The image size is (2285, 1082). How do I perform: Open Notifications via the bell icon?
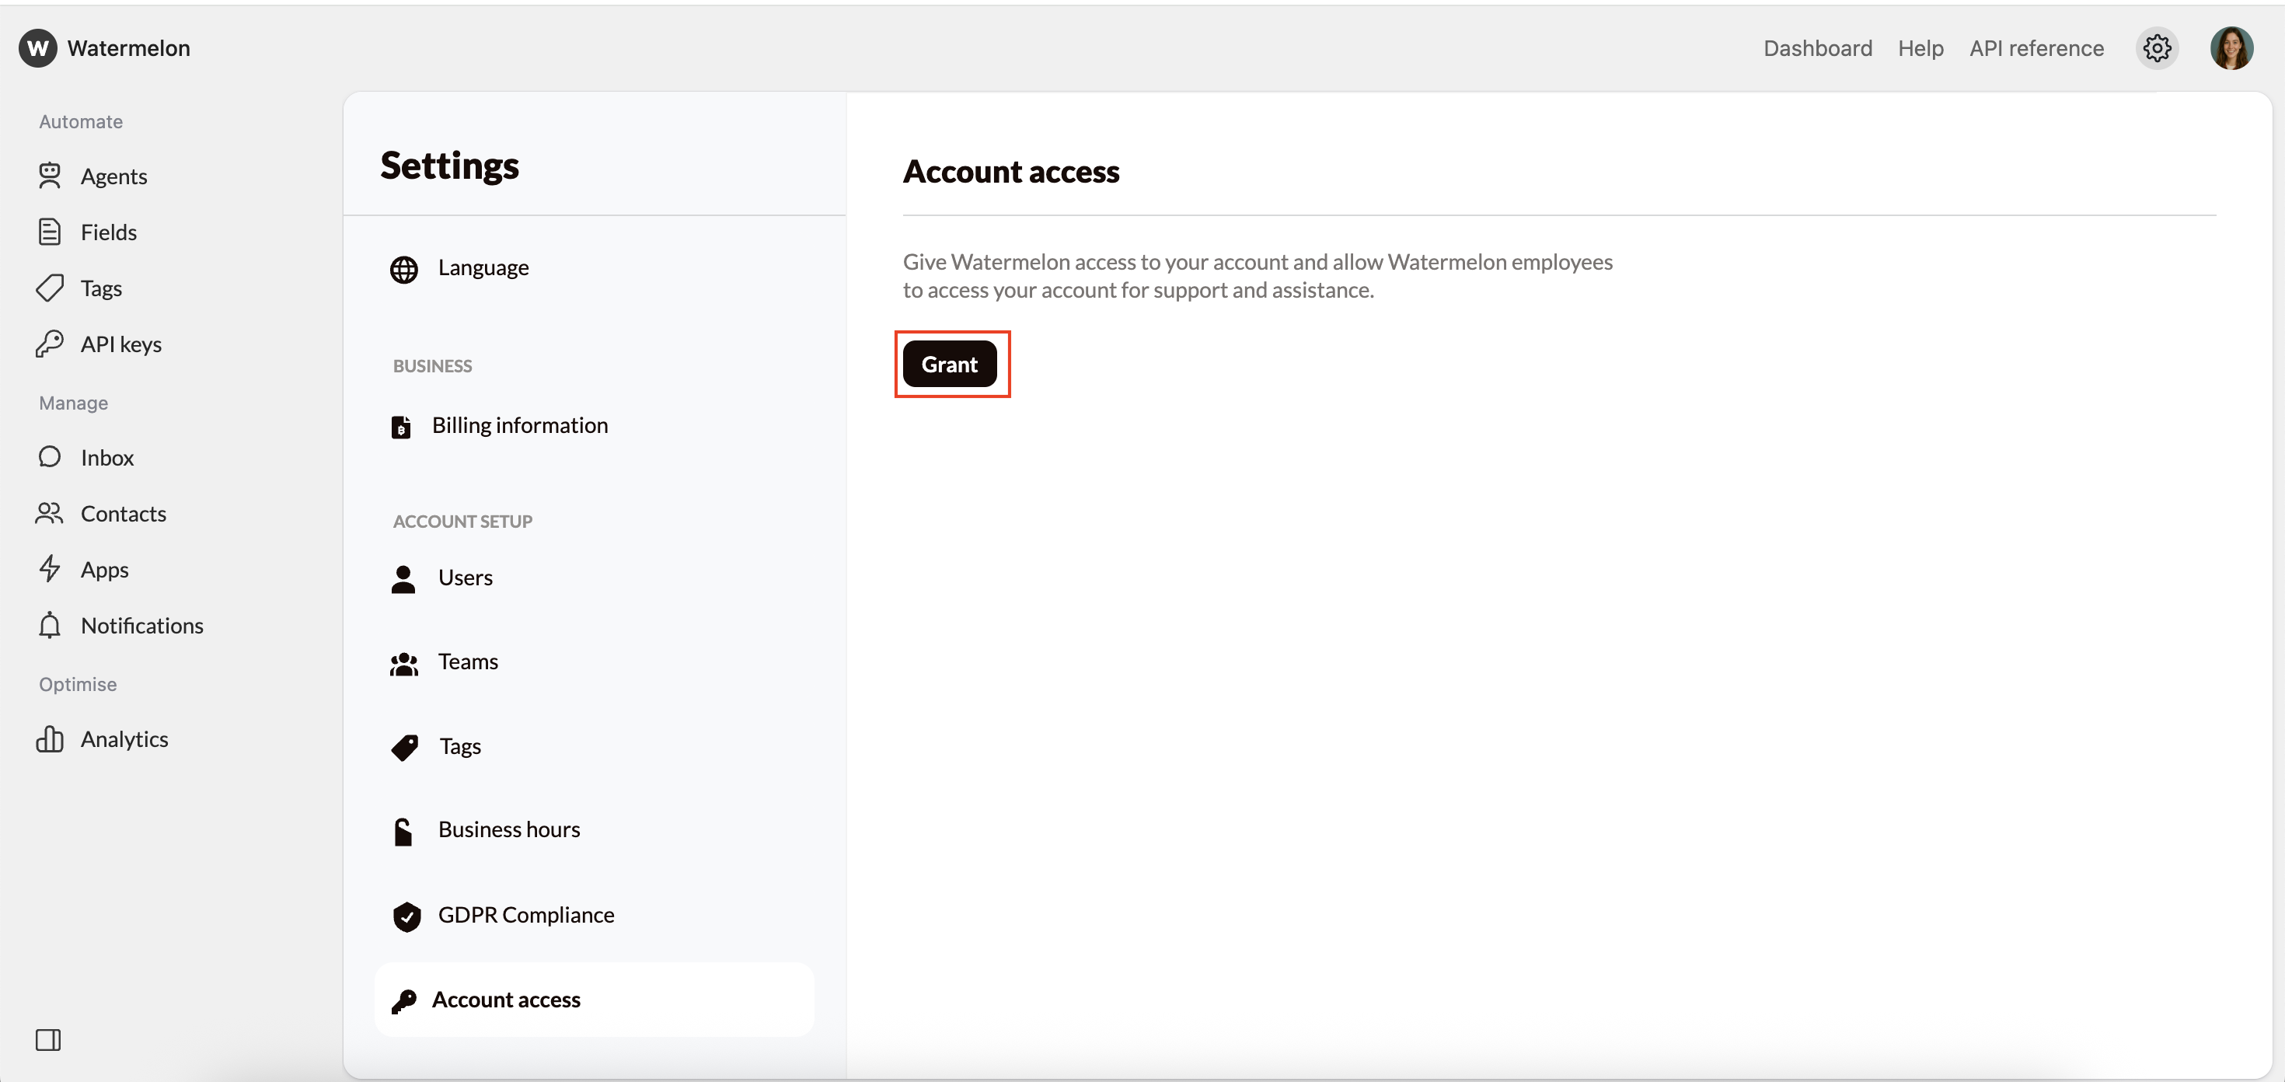point(51,625)
